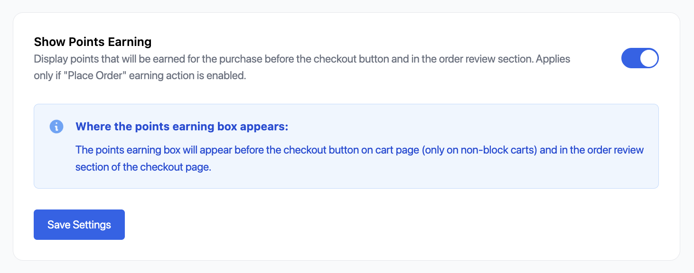Image resolution: width=694 pixels, height=273 pixels.
Task: Save your points earning configuration
Action: (79, 224)
